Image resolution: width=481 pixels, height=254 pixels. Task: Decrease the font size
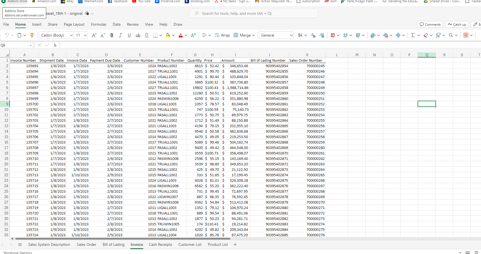click(103, 35)
